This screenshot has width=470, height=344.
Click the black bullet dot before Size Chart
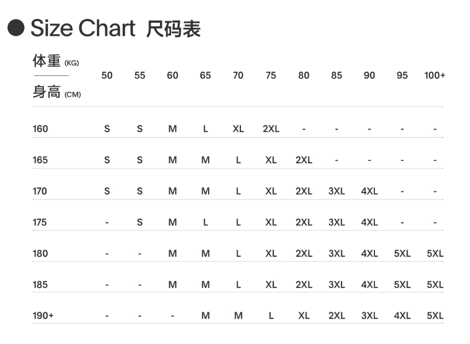point(17,28)
